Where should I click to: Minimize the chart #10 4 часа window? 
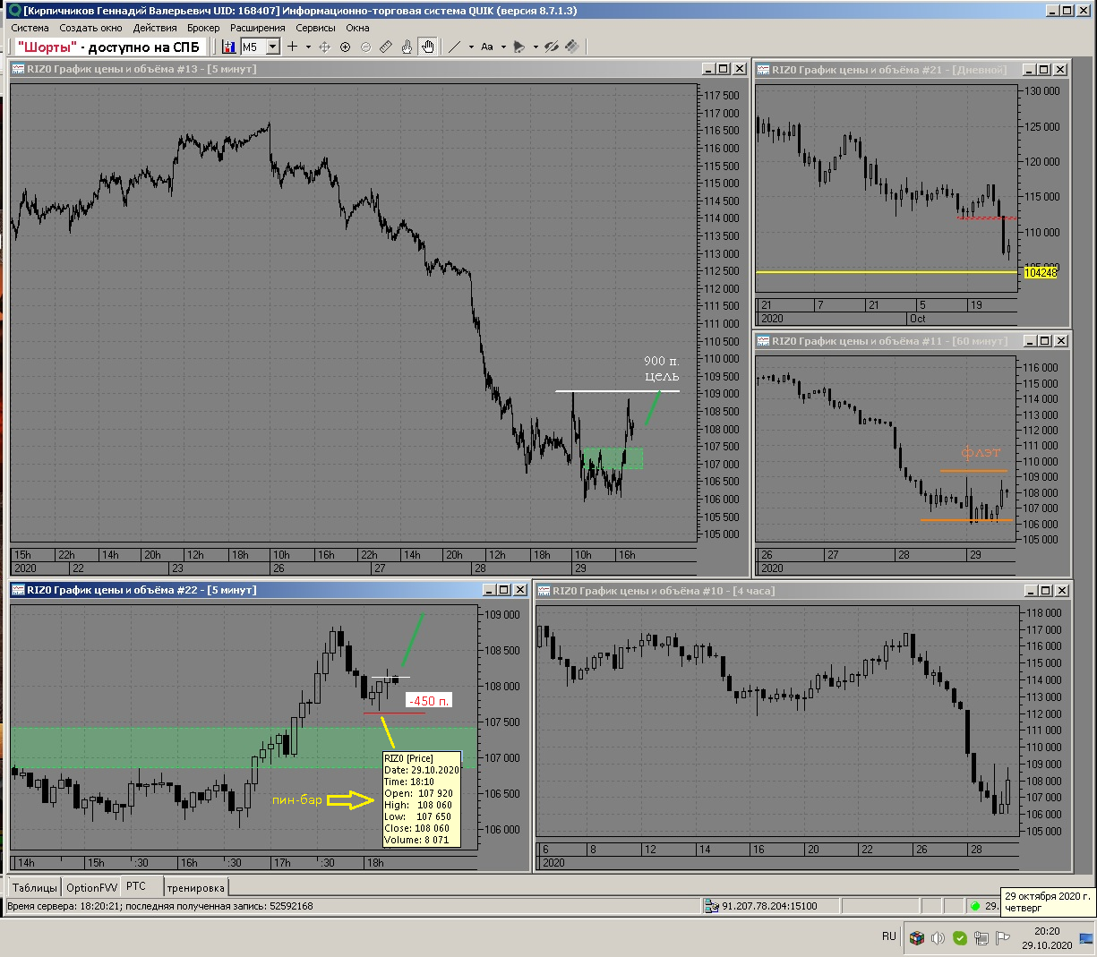(1030, 591)
